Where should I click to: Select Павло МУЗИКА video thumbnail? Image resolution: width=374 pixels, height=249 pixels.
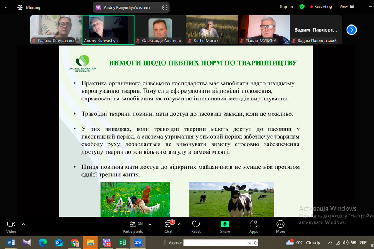tap(264, 30)
